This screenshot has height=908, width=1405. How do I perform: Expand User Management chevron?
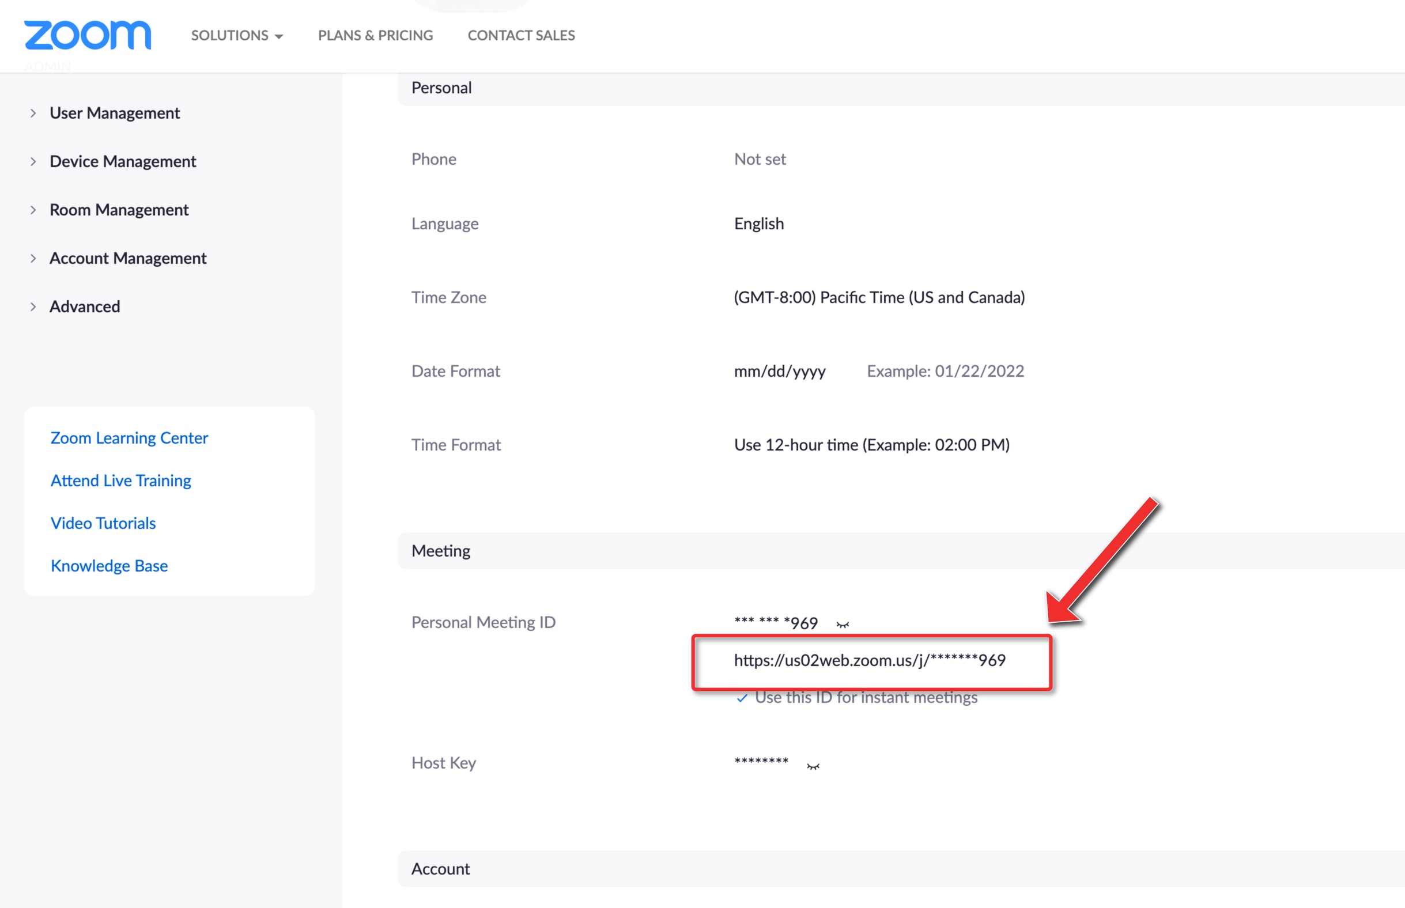click(33, 113)
